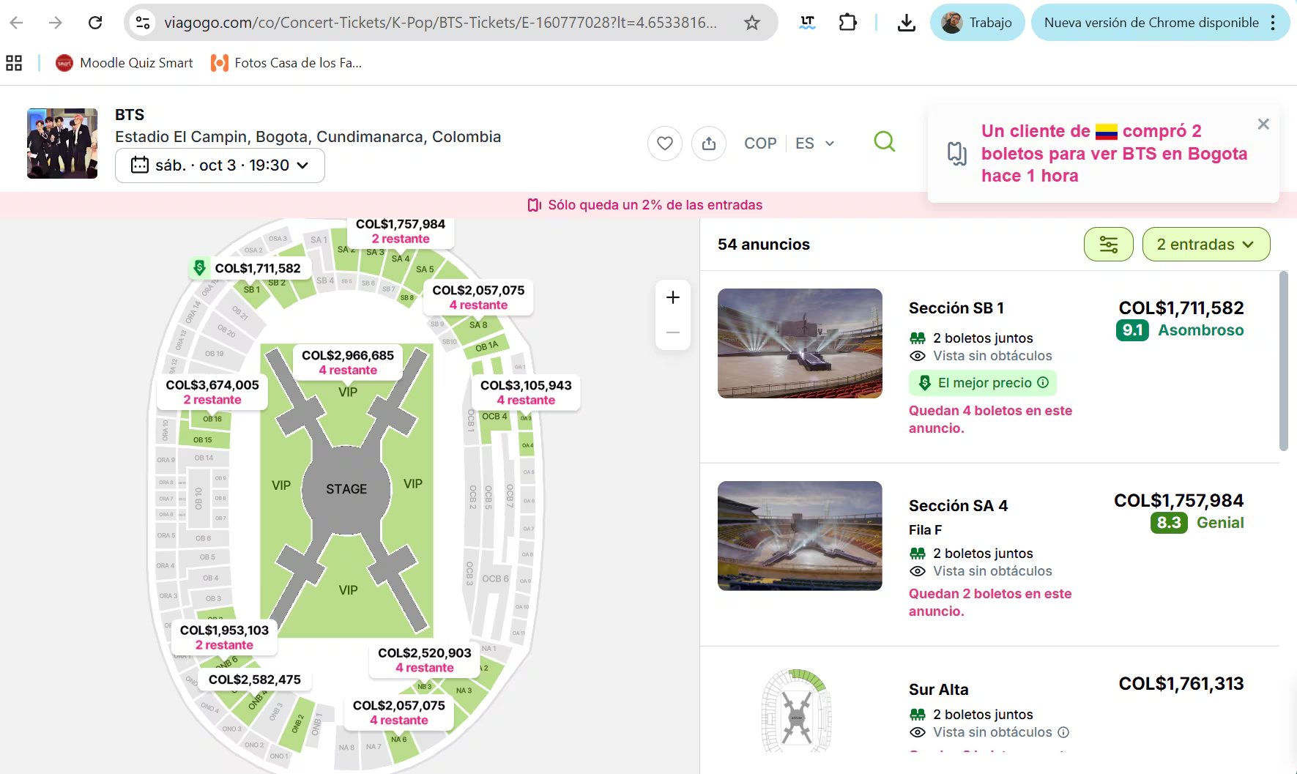Open Chrome's extensions puzzle icon
Viewport: 1297px width, 774px height.
coord(847,22)
